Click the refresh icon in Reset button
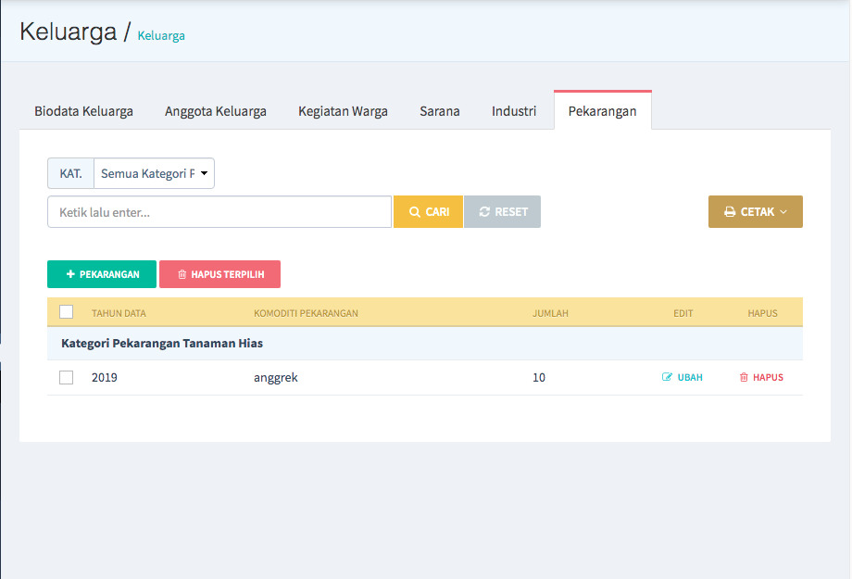852x579 pixels. coord(484,212)
